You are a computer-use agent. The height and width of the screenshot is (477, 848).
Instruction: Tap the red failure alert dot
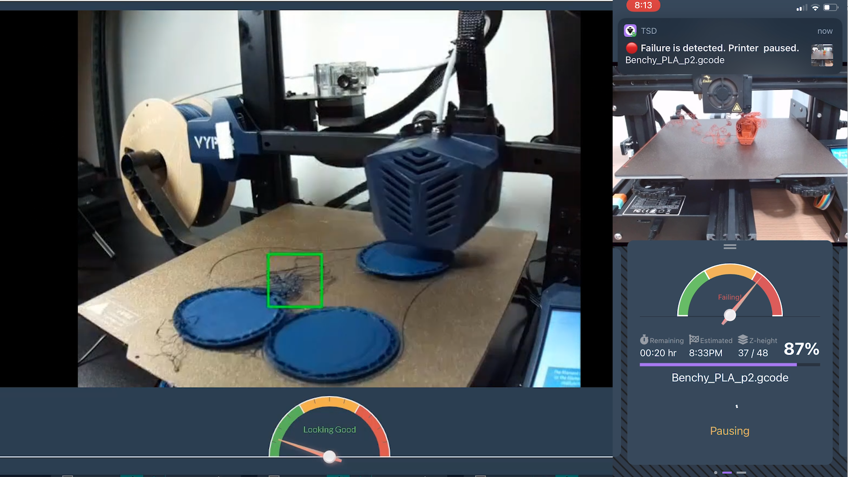click(632, 48)
